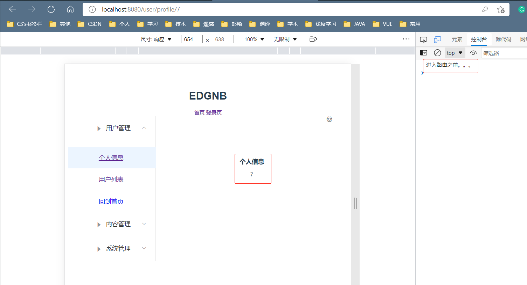527x285 pixels.
Task: Open the 学习 bookmark folder
Action: coord(147,24)
